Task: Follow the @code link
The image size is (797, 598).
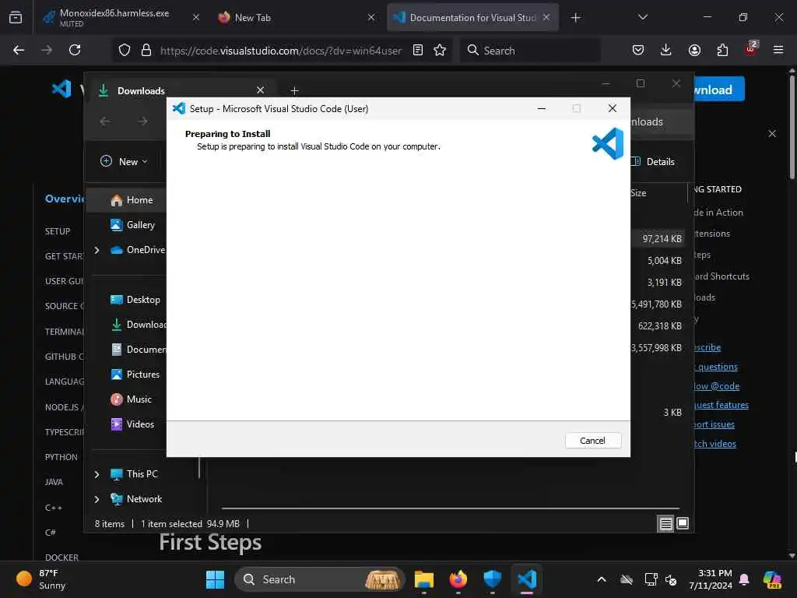Action: [717, 386]
